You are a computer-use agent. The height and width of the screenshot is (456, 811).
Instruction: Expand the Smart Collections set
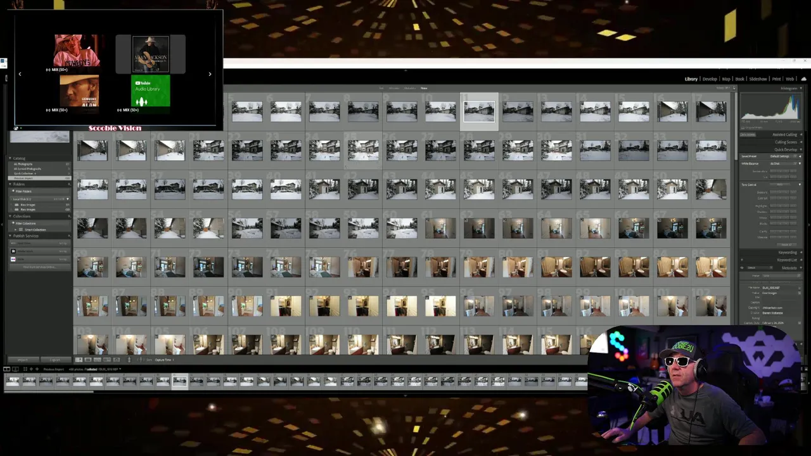tap(15, 229)
